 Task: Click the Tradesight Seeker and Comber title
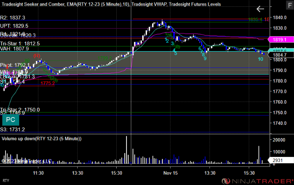[x=33, y=4]
